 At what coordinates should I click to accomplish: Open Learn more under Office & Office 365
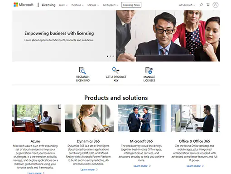point(195,166)
